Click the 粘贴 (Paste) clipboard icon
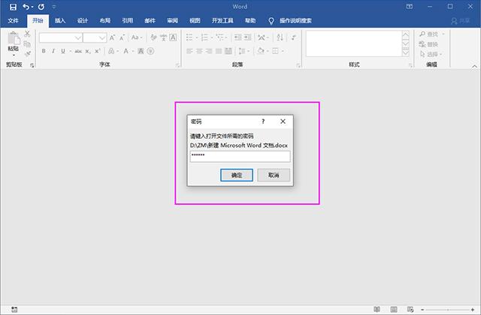Viewport: 481px width, 315px height. 13,40
